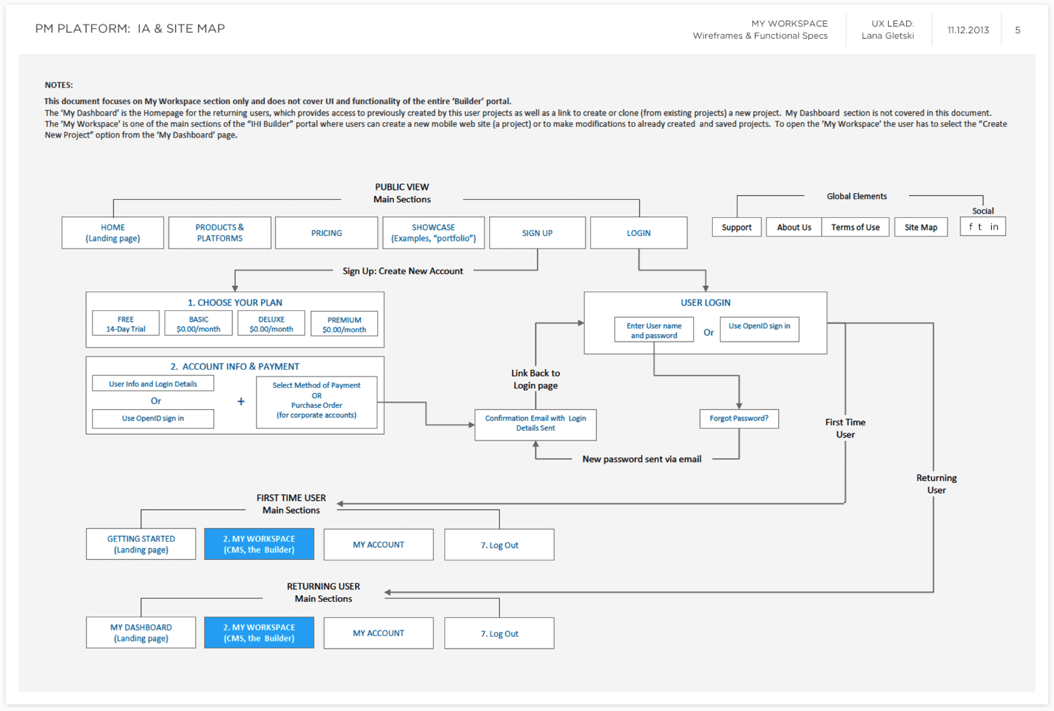Open the PRODUCTS & PLATFORMS section box
Screen dimensions: 1054x711
219,233
